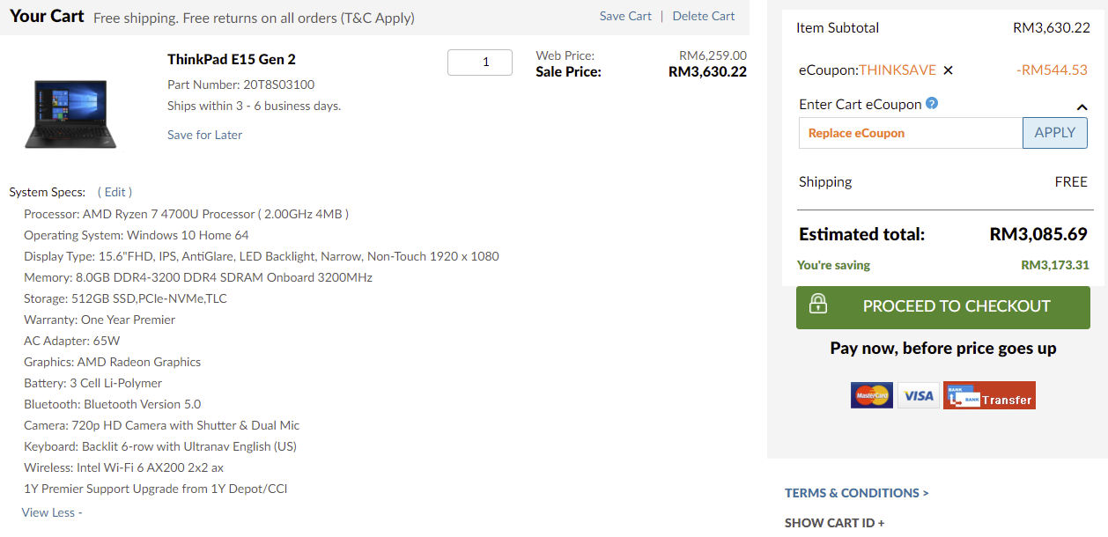Click the quantity field for ThinkPad E15
The width and height of the screenshot is (1108, 537).
point(480,63)
